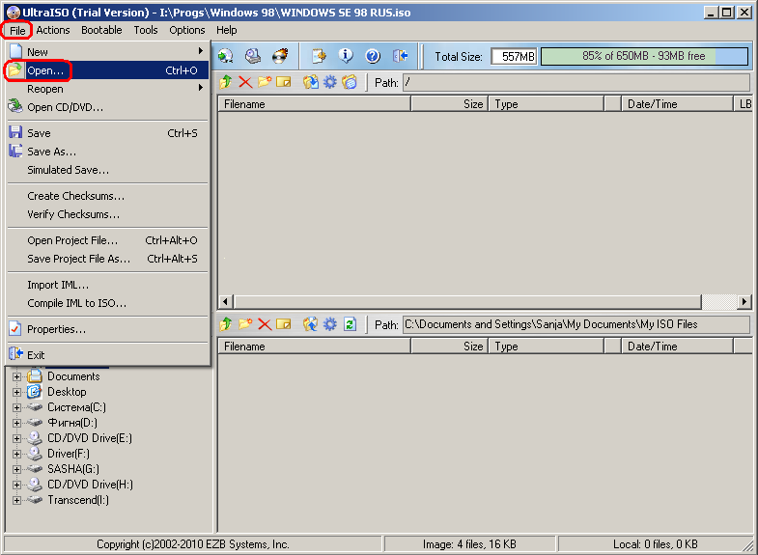This screenshot has width=758, height=555.
Task: Choose Save As... menu entry
Action: (x=108, y=152)
